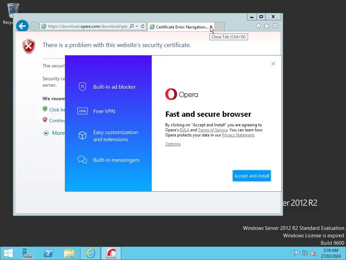Click the address bar URL field
Image resolution: width=346 pixels, height=260 pixels.
click(88, 26)
